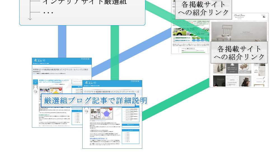Click social icons on the front blog header
Screen dimensions: 280x154
[x=136, y=81]
